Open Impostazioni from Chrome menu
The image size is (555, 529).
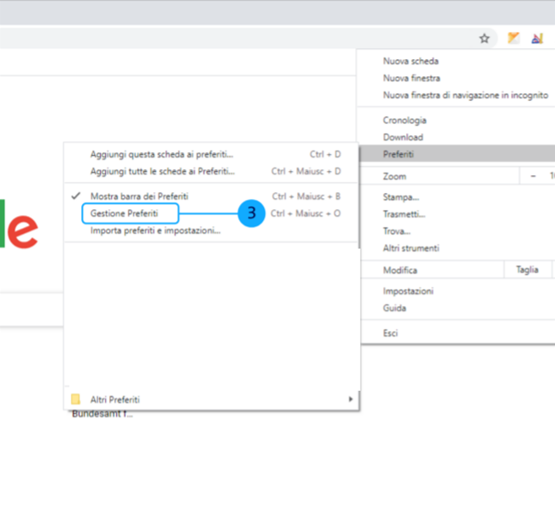[x=408, y=291]
